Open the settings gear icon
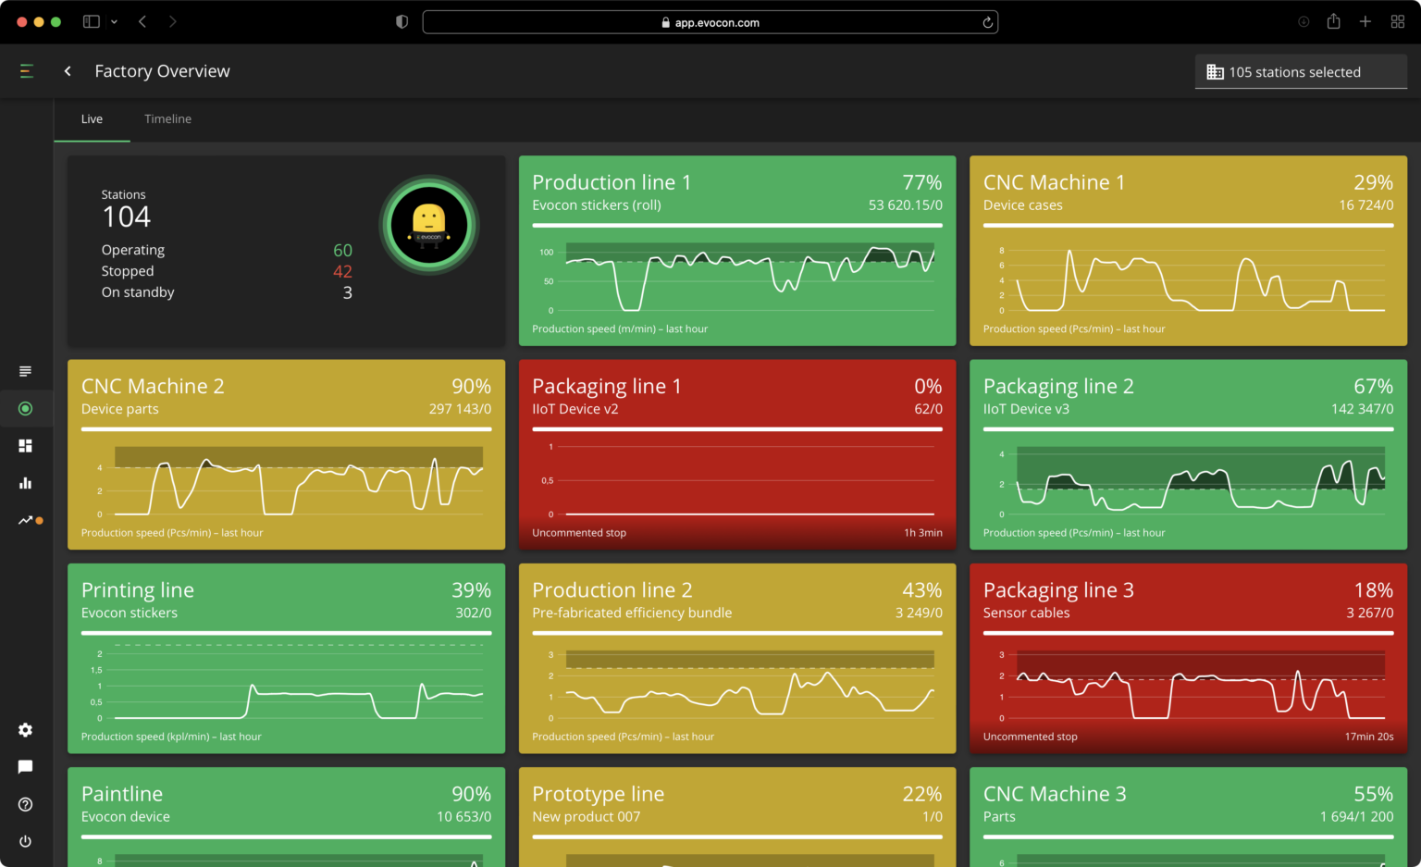The width and height of the screenshot is (1421, 867). [x=25, y=730]
